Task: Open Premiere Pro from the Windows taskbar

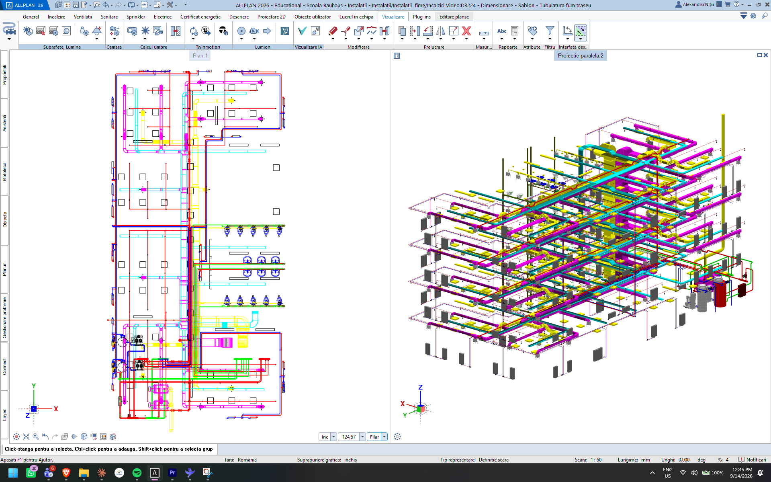Action: pos(172,473)
